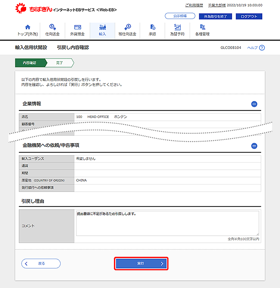The image size is (280, 288).
Task: Click the HEAD OFFICE branch name
Action: click(x=98, y=117)
